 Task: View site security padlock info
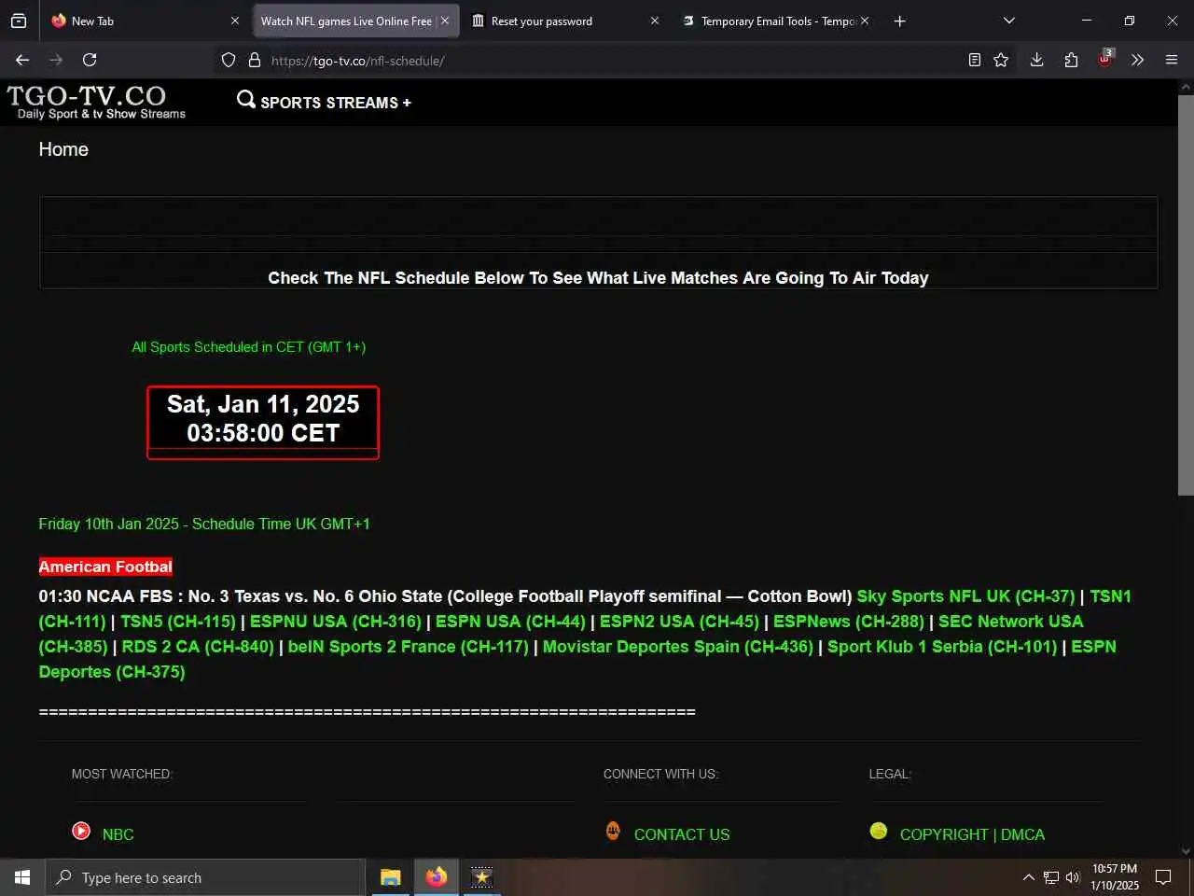pos(254,60)
